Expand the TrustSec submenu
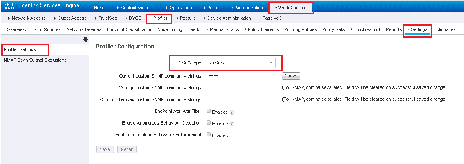This screenshot has height=164, width=464. pos(106,18)
